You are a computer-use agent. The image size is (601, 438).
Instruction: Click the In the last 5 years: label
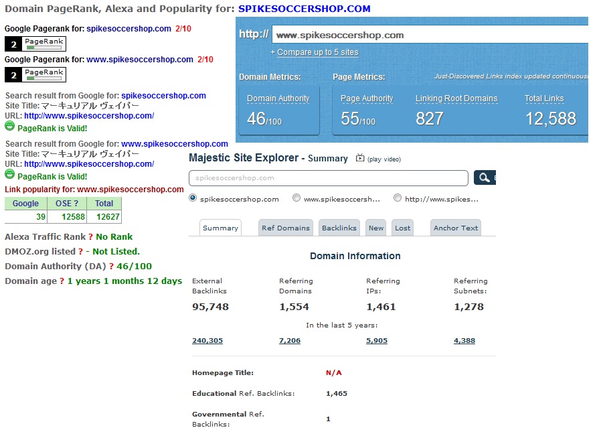(341, 325)
